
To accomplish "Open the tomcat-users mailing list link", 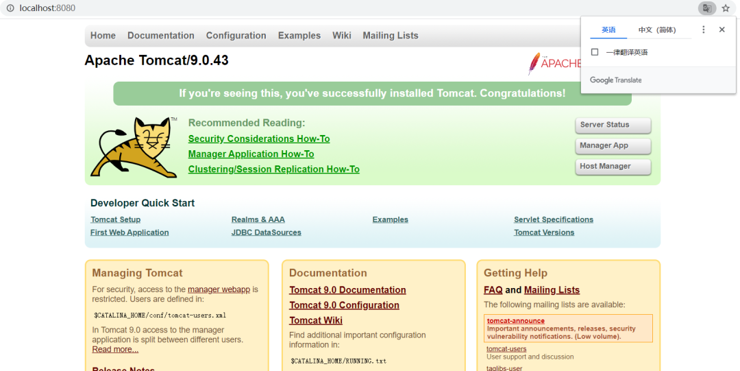I will tap(506, 349).
